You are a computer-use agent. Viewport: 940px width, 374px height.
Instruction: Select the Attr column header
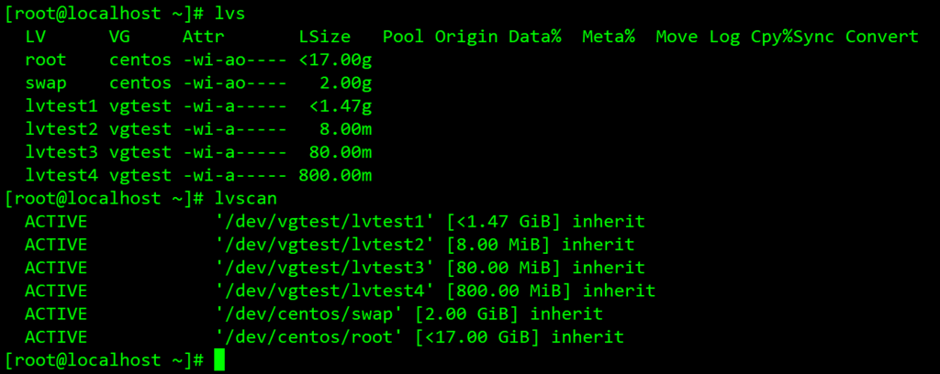(x=203, y=37)
